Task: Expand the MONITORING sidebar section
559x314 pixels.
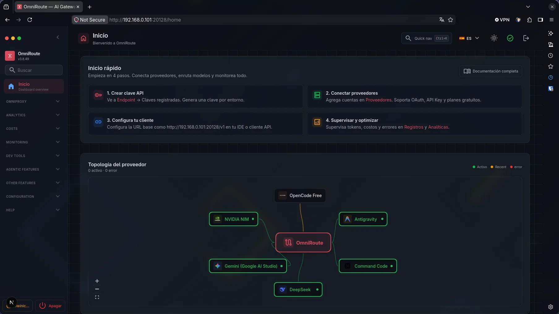Action: pos(33,142)
